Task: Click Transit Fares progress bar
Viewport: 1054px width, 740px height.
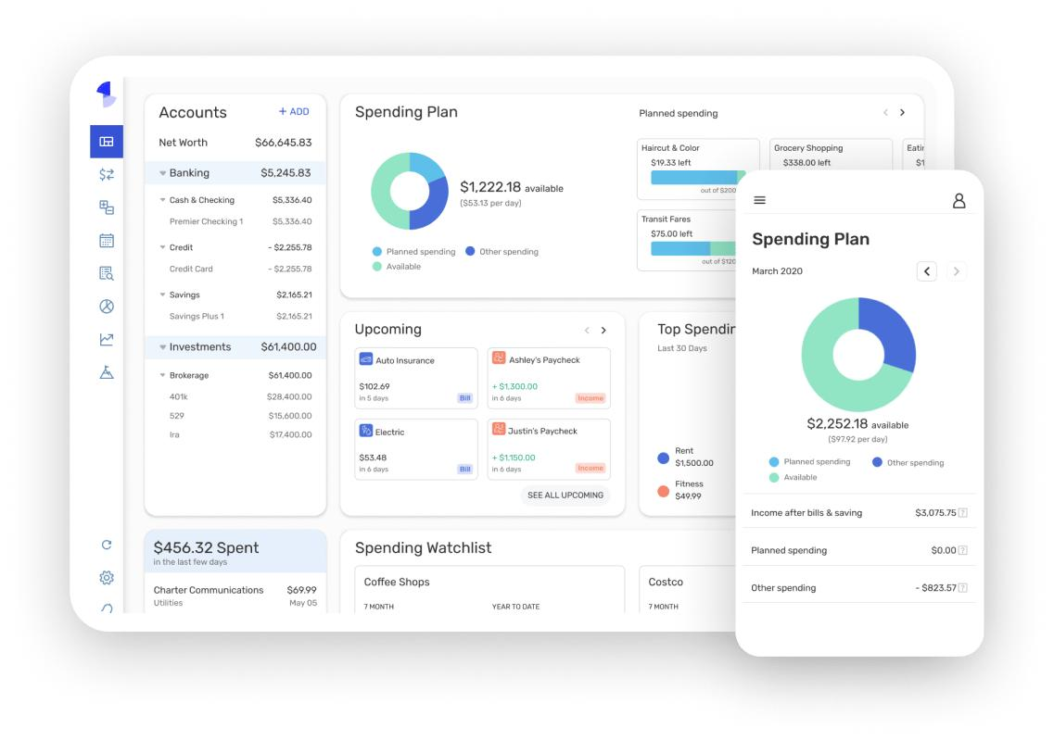Action: [693, 248]
